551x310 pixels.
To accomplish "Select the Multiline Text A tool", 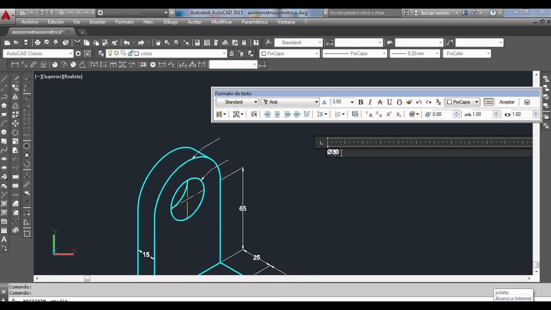I will click(x=4, y=239).
